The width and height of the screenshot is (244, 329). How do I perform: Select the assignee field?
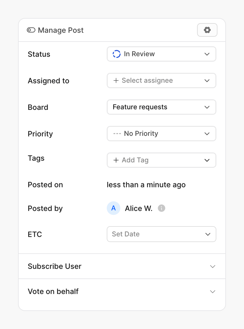(161, 81)
